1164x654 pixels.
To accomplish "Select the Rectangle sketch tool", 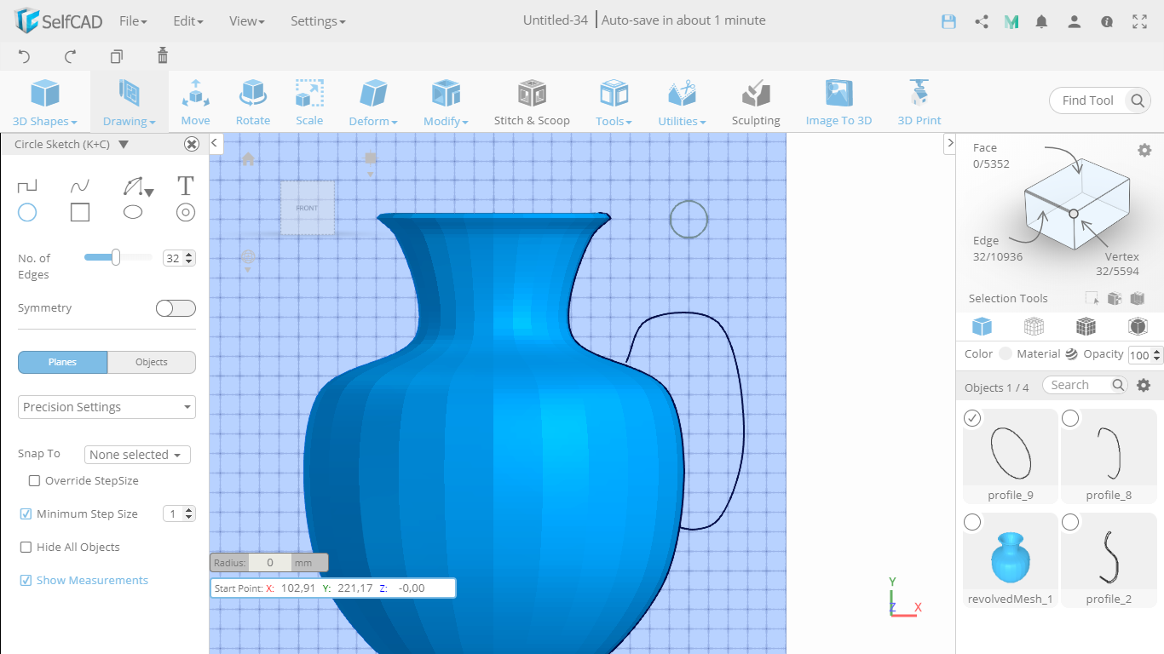I will click(x=79, y=212).
